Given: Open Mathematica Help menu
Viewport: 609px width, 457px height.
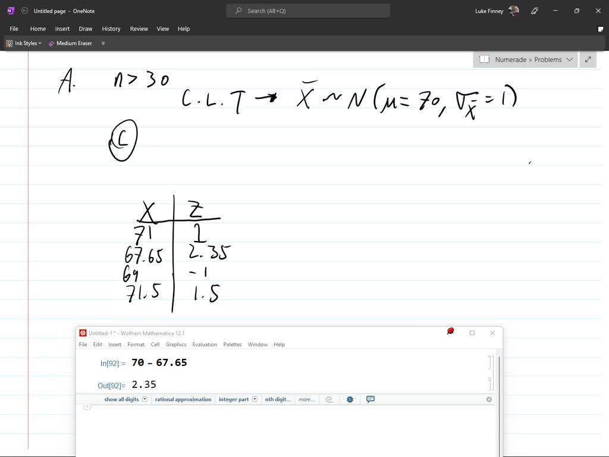Looking at the screenshot, I should tap(279, 345).
